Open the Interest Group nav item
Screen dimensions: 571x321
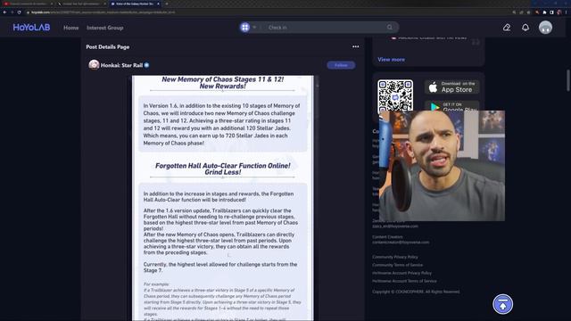105,28
